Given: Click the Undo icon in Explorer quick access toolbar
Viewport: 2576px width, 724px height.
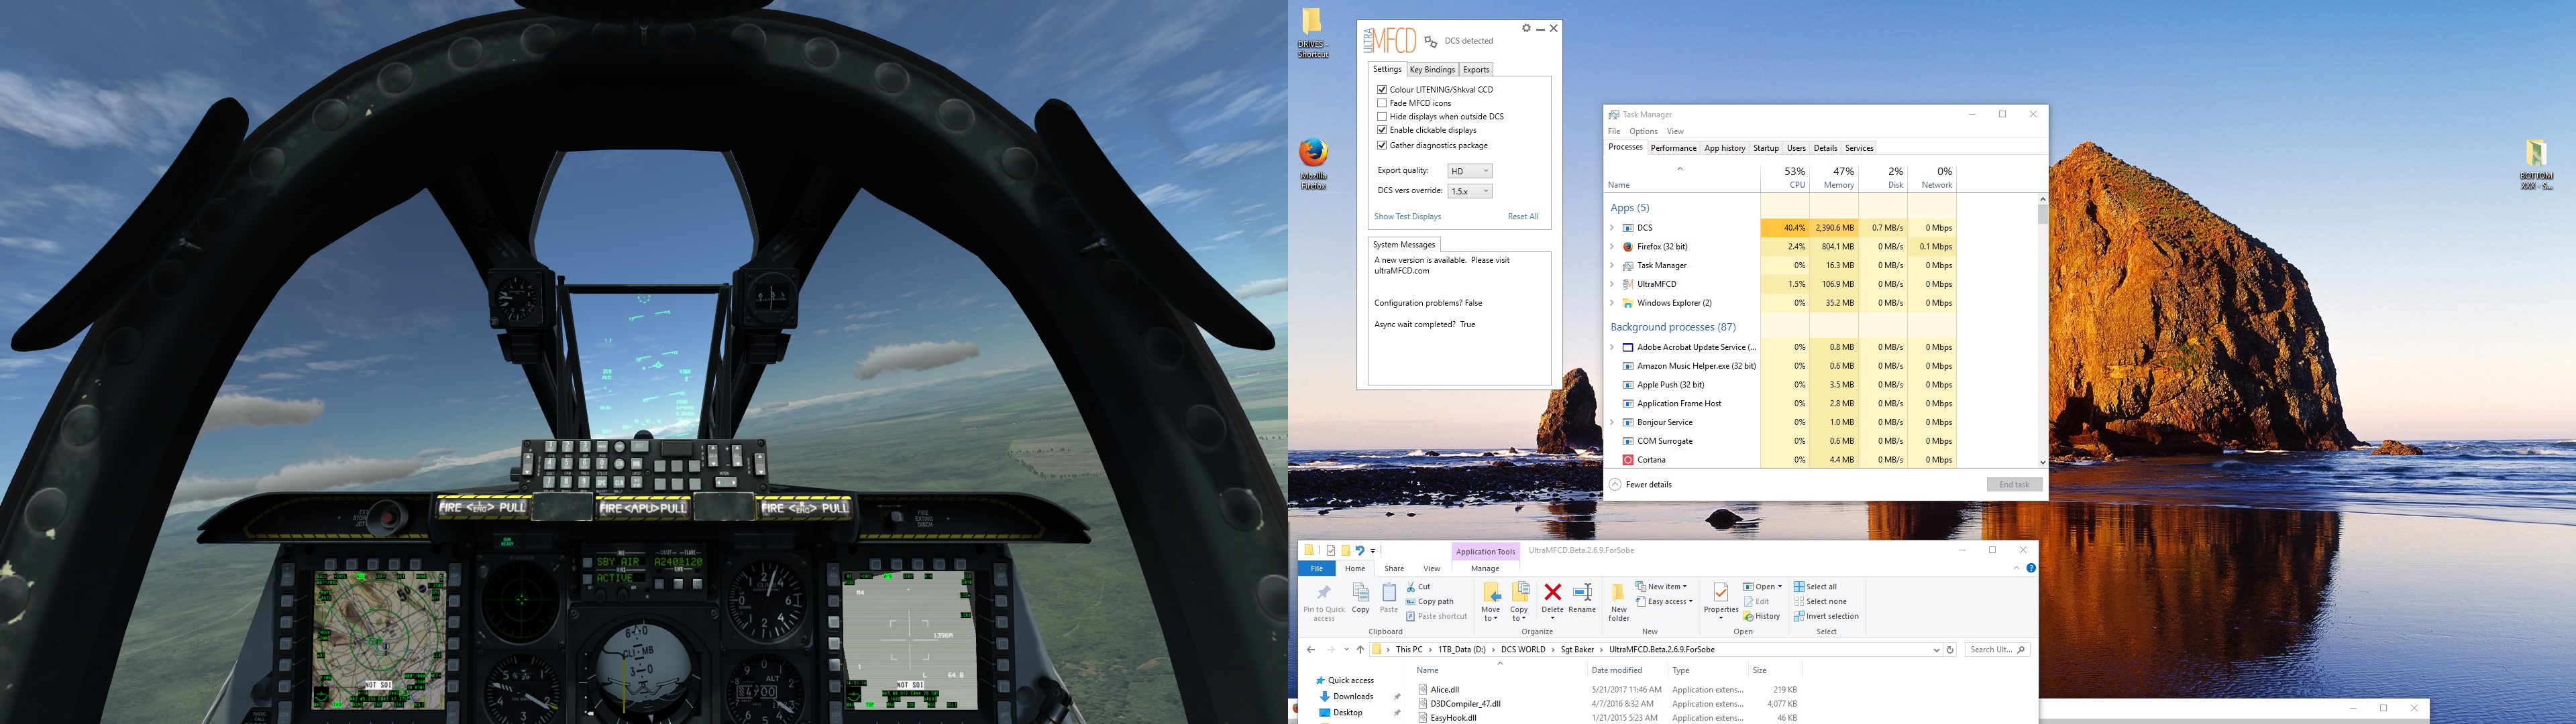Looking at the screenshot, I should tap(1359, 550).
